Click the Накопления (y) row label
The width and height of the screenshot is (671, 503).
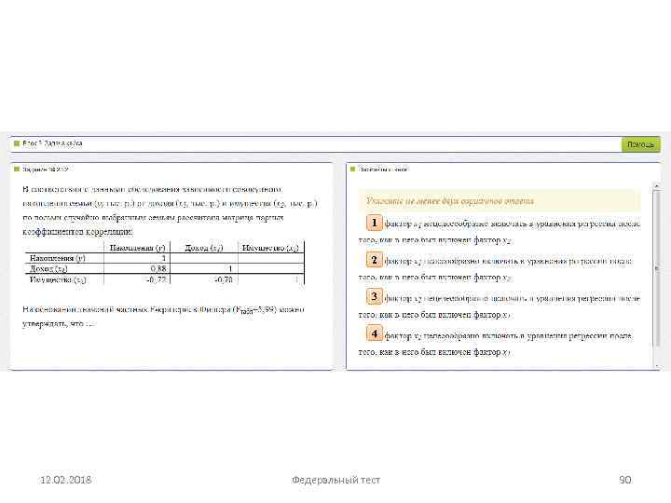coord(58,258)
